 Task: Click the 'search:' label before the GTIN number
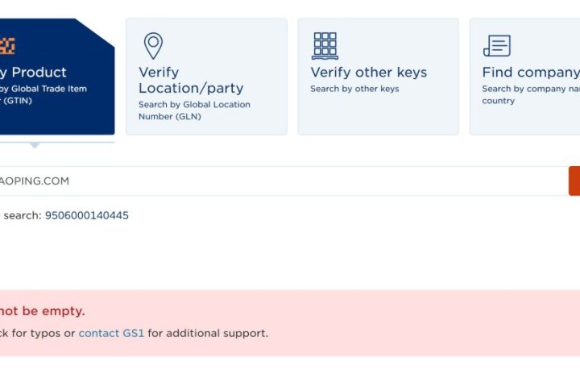pyautogui.click(x=22, y=215)
